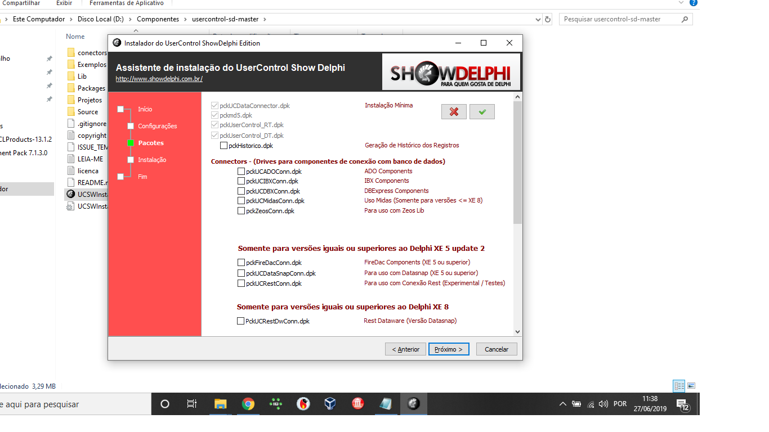Open the Compartilhar ribbon tab
Image resolution: width=769 pixels, height=432 pixels.
21,3
